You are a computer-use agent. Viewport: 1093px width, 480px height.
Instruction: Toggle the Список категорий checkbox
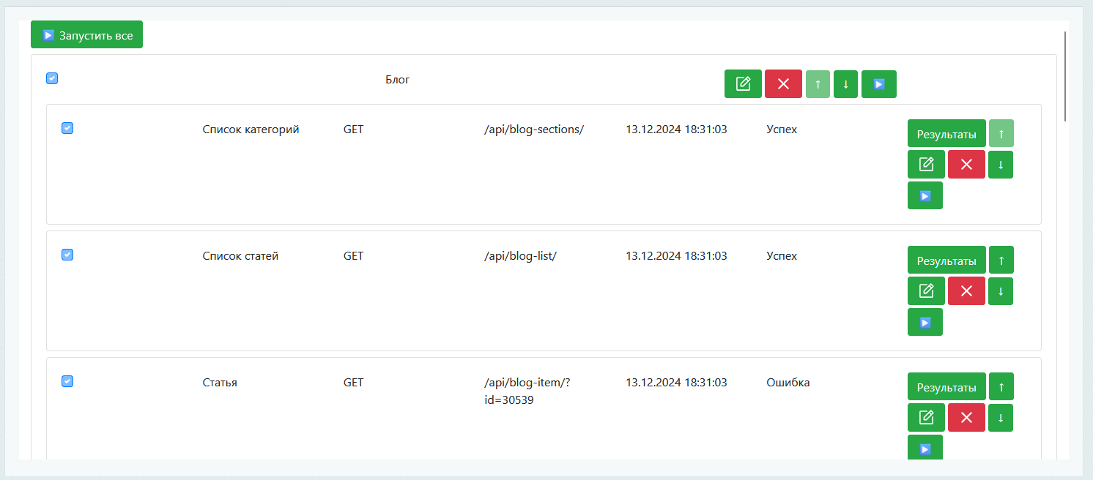(x=67, y=129)
